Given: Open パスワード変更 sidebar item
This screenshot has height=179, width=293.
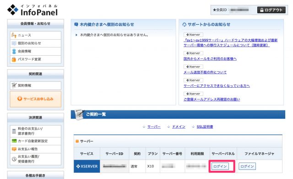Looking at the screenshot, I should 36,59.
